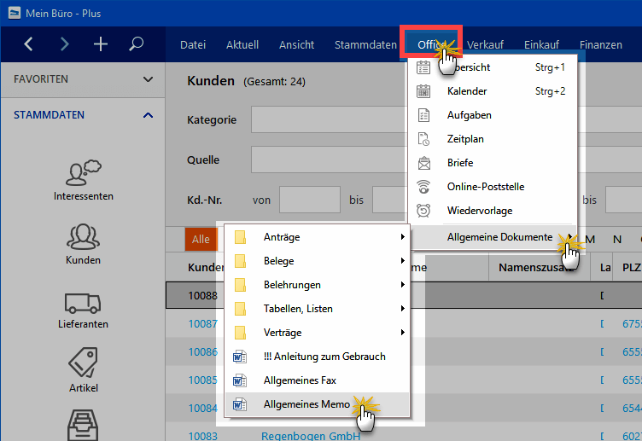Screen dimensions: 642x441
Task: Select Allgemeine Dokumente menu entry
Action: click(x=493, y=237)
